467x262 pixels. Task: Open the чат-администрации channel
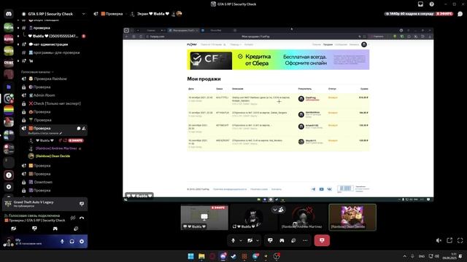click(x=53, y=44)
